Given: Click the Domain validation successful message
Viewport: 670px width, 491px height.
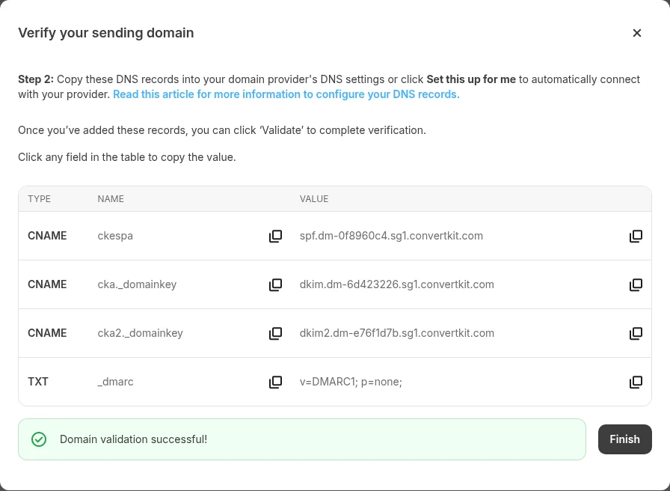Looking at the screenshot, I should [x=133, y=439].
